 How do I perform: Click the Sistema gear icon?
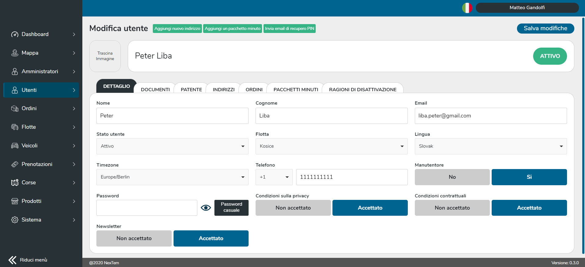(x=15, y=220)
